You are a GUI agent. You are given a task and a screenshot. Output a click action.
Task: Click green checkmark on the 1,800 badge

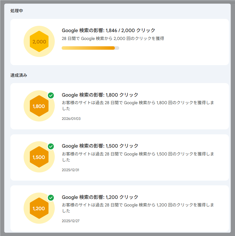tap(51, 95)
